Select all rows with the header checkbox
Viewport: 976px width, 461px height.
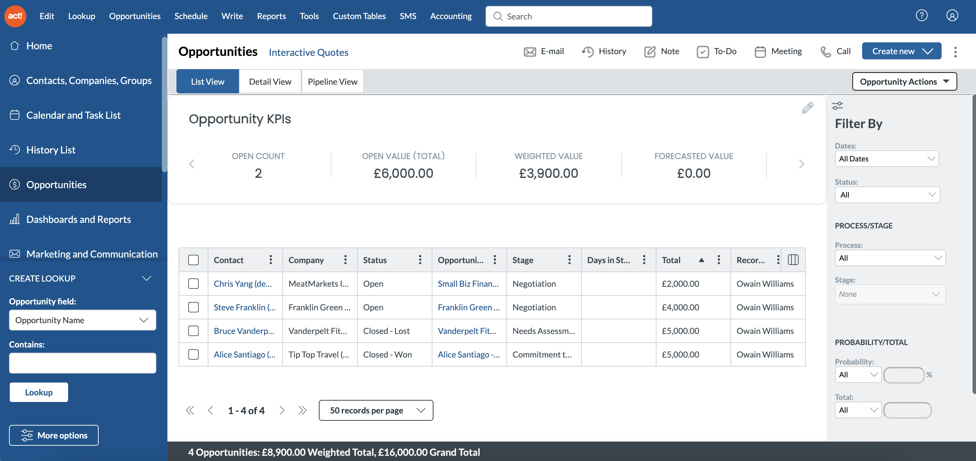click(193, 260)
